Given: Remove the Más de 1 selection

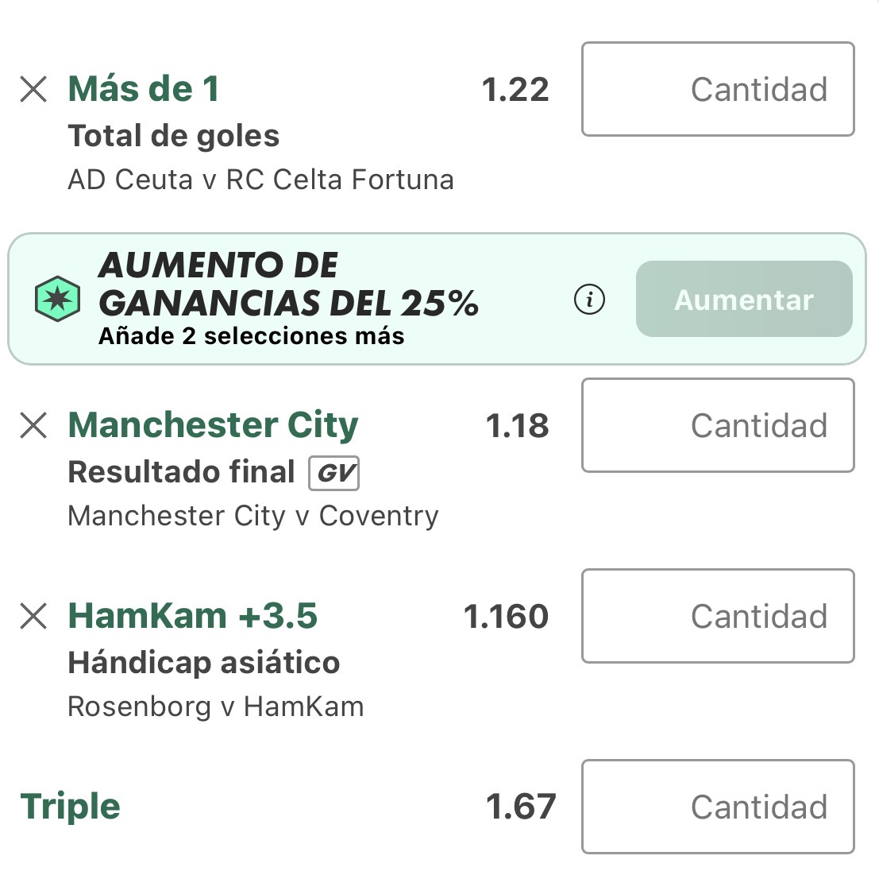Looking at the screenshot, I should coord(33,89).
